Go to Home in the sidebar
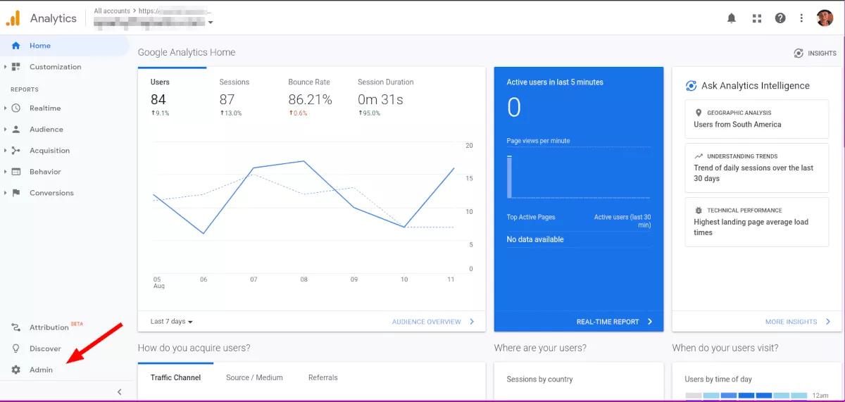Image resolution: width=845 pixels, height=402 pixels. point(65,46)
